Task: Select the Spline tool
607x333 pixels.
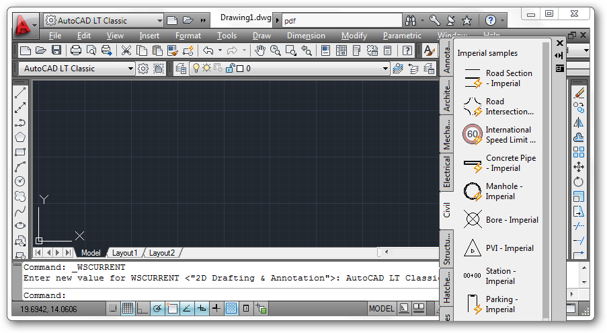Action: (20, 211)
